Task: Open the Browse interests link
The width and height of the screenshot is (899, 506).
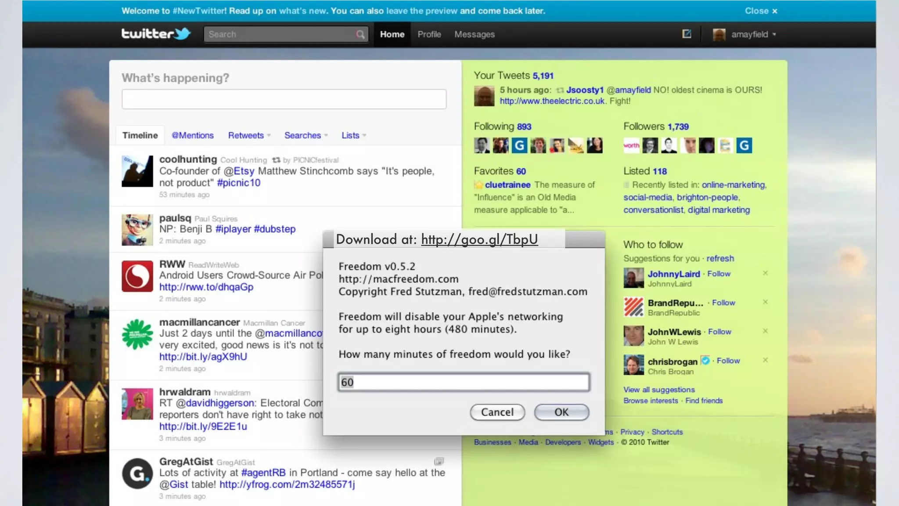Action: pos(651,401)
